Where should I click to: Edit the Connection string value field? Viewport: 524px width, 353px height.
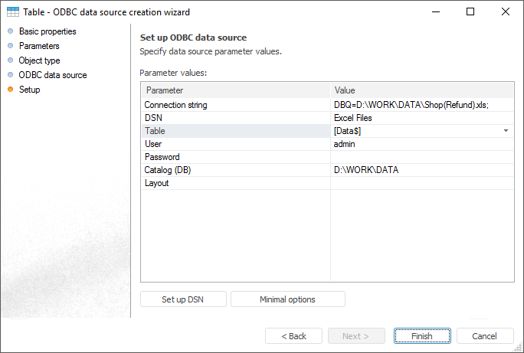421,105
